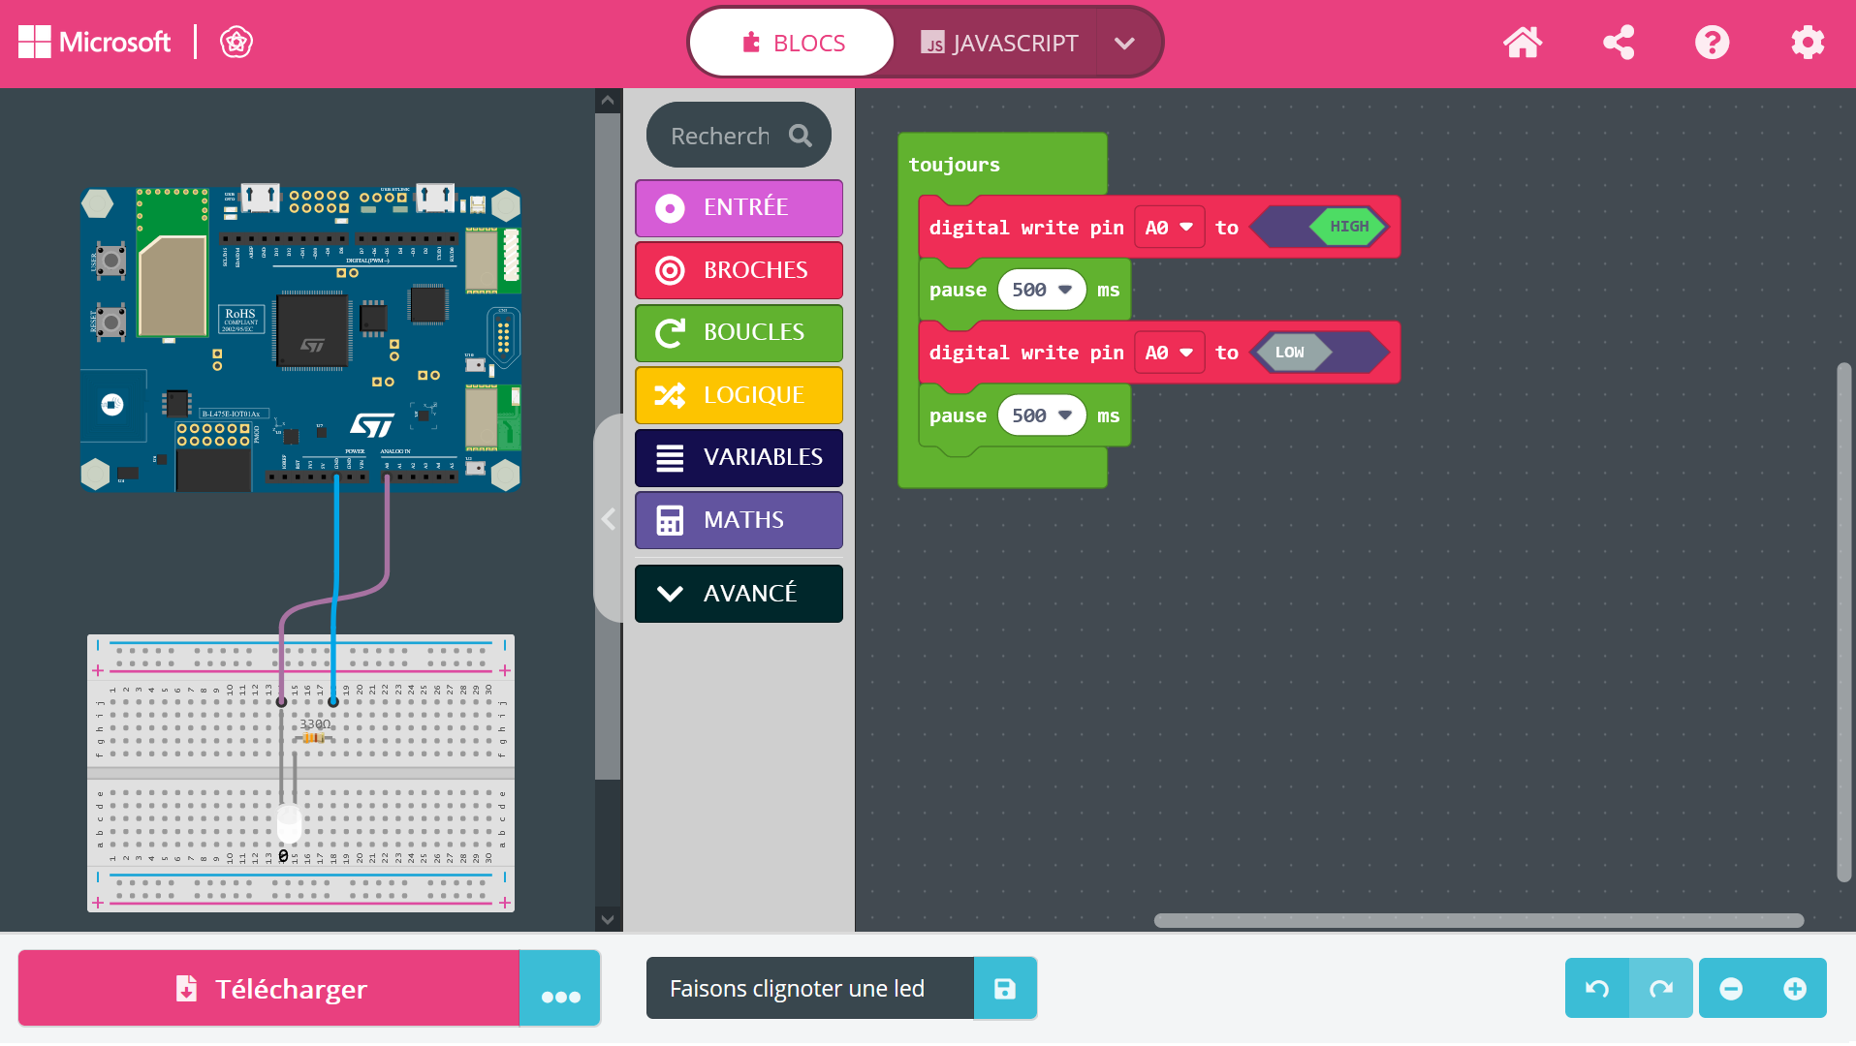Open the 500 ms dropdown in first pause
The image size is (1856, 1046).
[1042, 290]
